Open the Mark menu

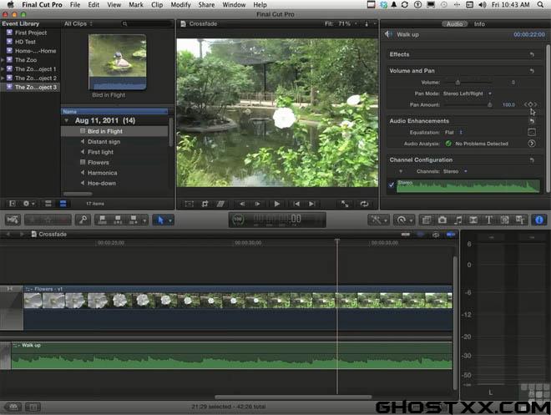[x=136, y=4]
